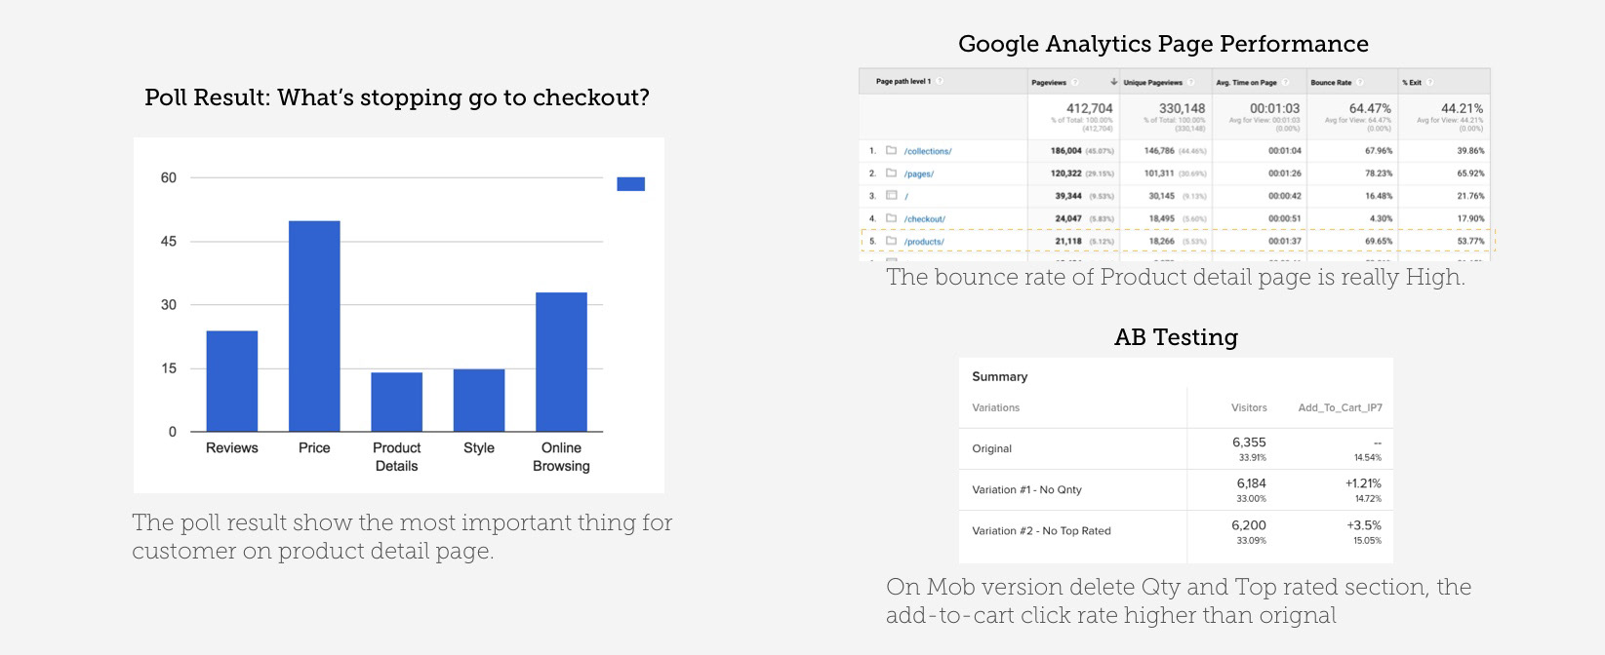This screenshot has height=655, width=1605.
Task: Open the /collections/ page path link
Action: 928,151
